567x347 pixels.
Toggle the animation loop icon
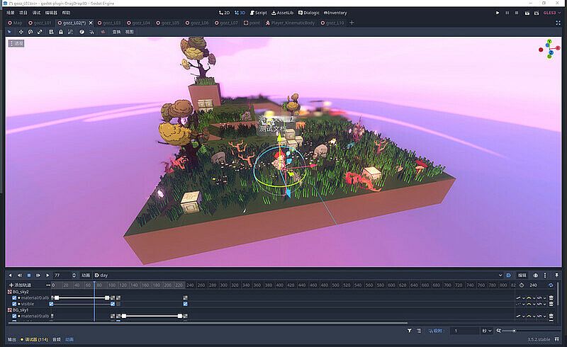[550, 285]
